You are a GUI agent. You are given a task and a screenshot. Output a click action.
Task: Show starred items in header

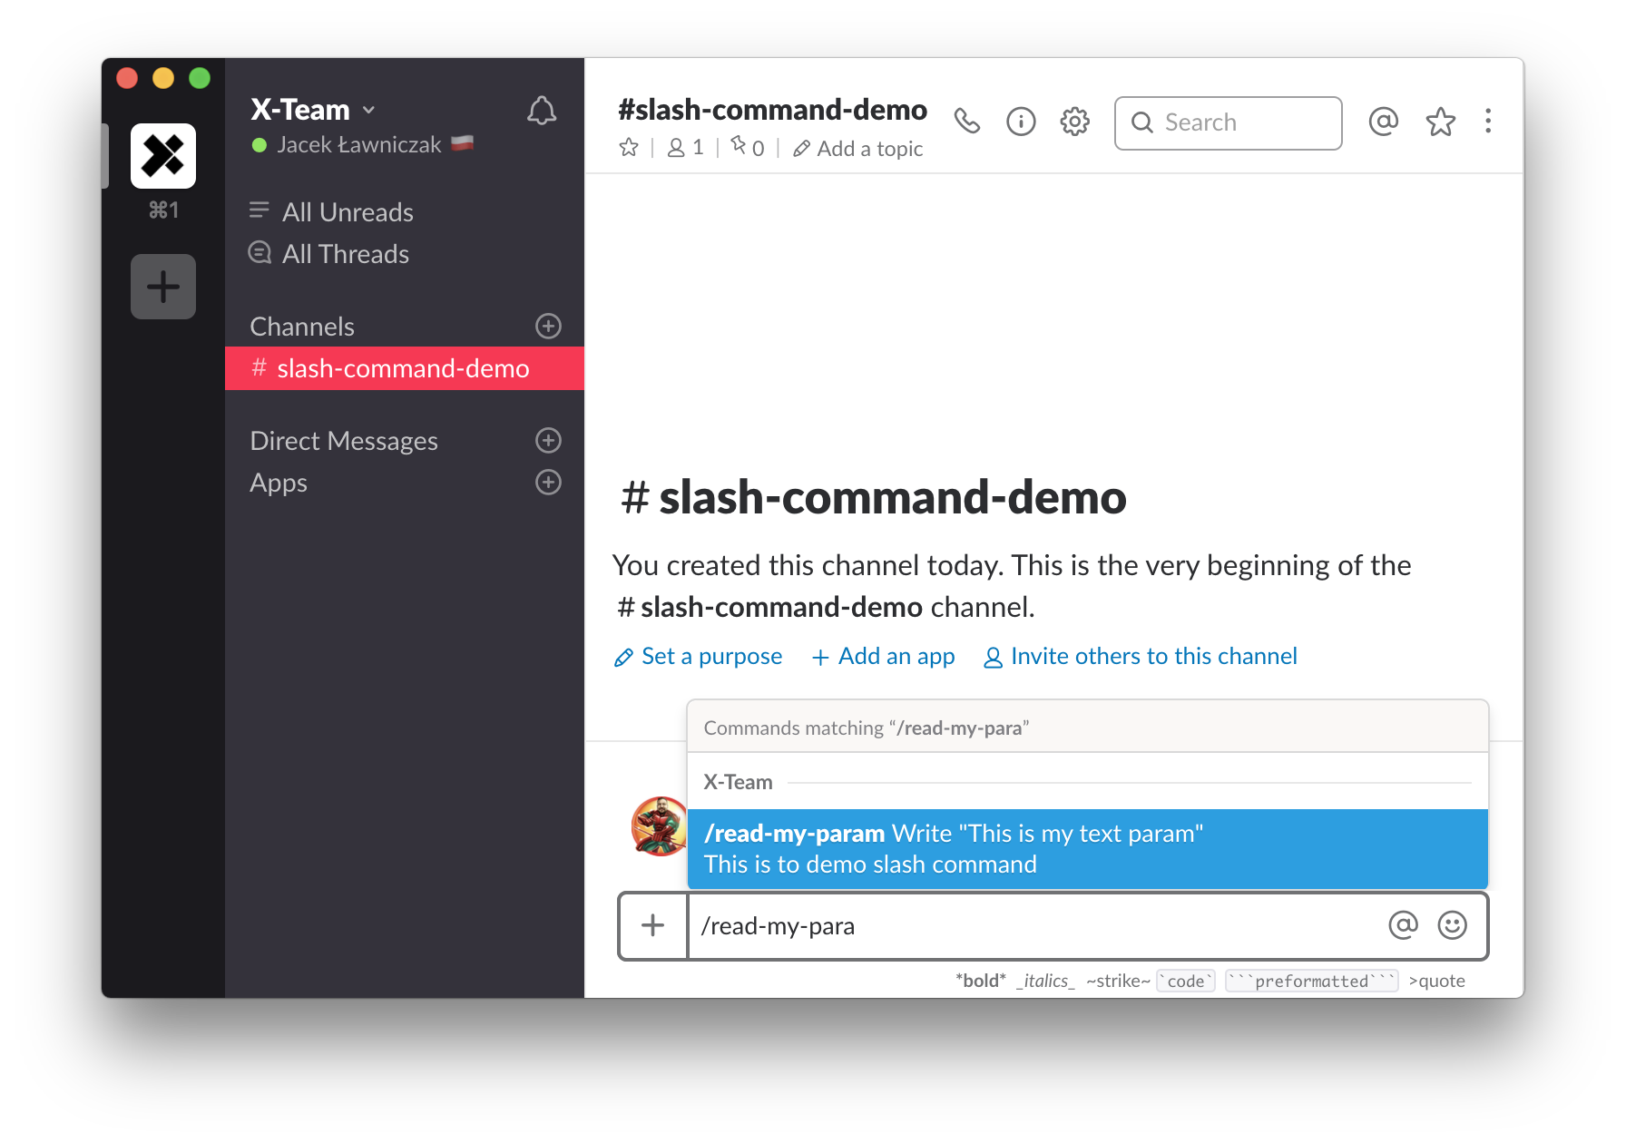1441,122
